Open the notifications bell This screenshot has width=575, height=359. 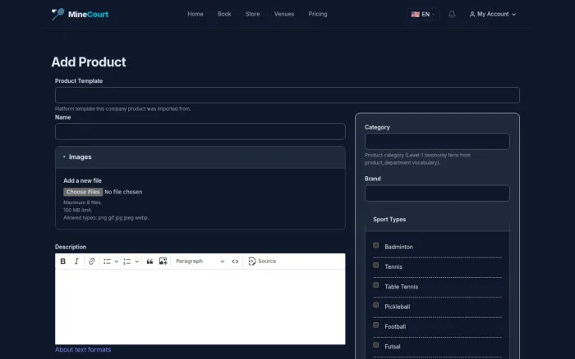pyautogui.click(x=452, y=14)
